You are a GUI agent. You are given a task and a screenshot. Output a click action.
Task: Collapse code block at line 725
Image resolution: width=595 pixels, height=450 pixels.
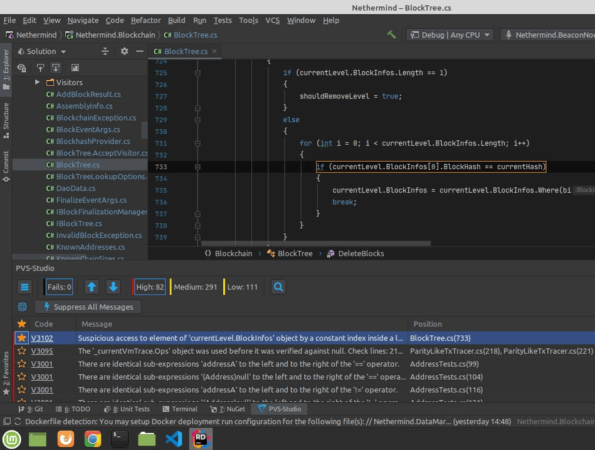tap(197, 73)
